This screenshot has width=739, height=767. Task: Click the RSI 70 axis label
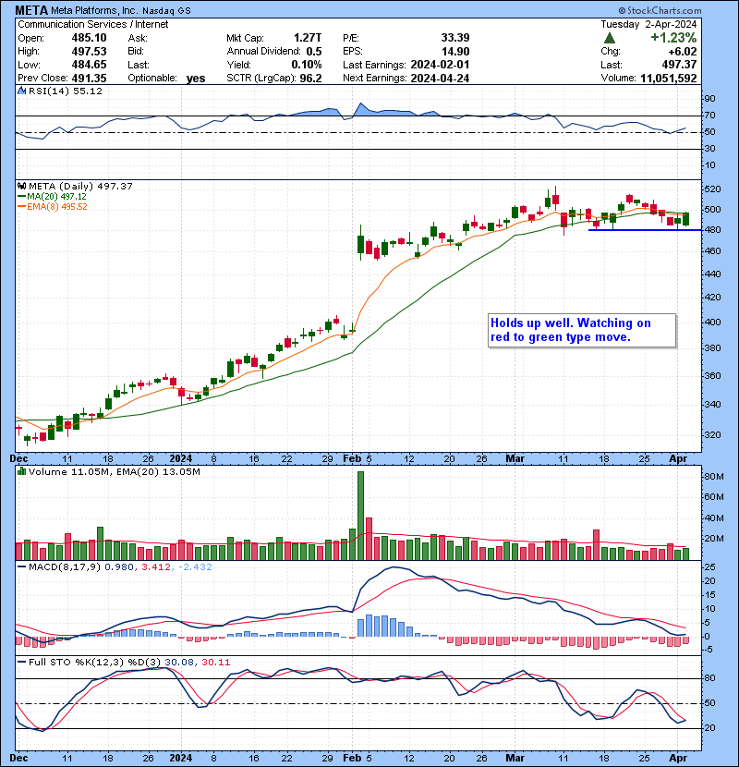click(x=709, y=116)
